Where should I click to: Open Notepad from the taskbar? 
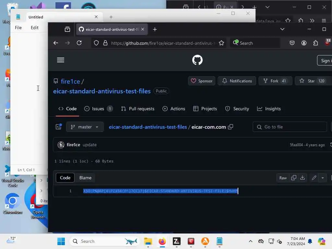coord(219,241)
